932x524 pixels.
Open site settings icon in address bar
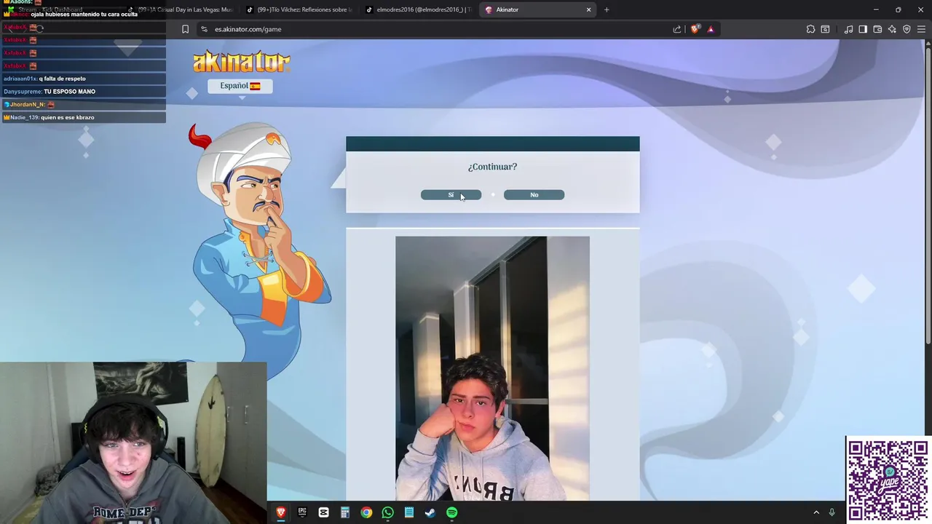205,29
